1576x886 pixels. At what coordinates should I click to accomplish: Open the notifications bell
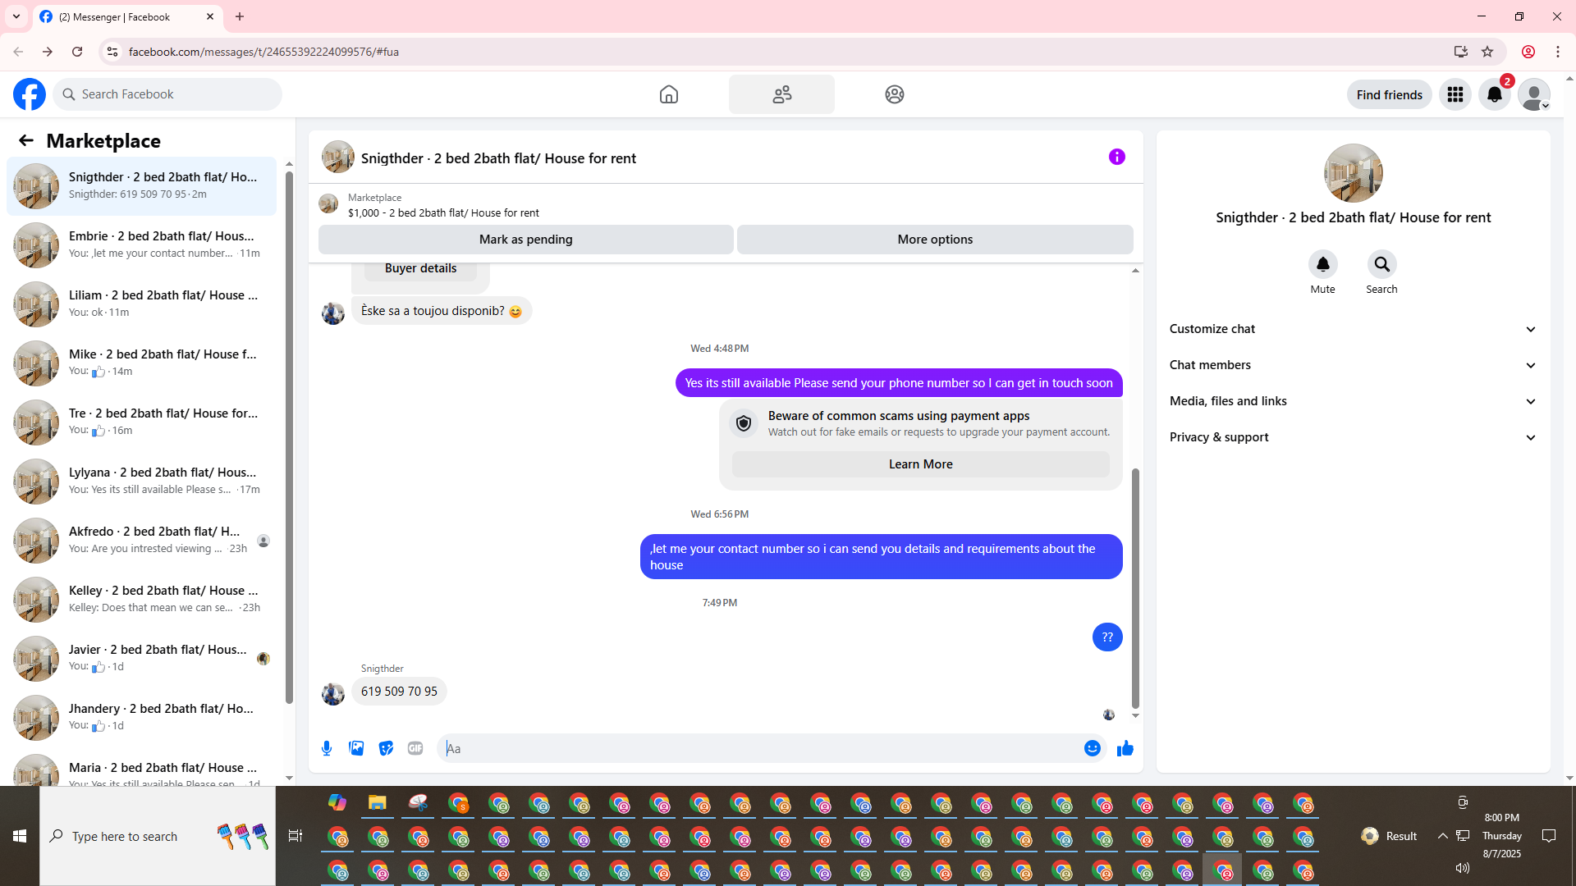(1495, 94)
